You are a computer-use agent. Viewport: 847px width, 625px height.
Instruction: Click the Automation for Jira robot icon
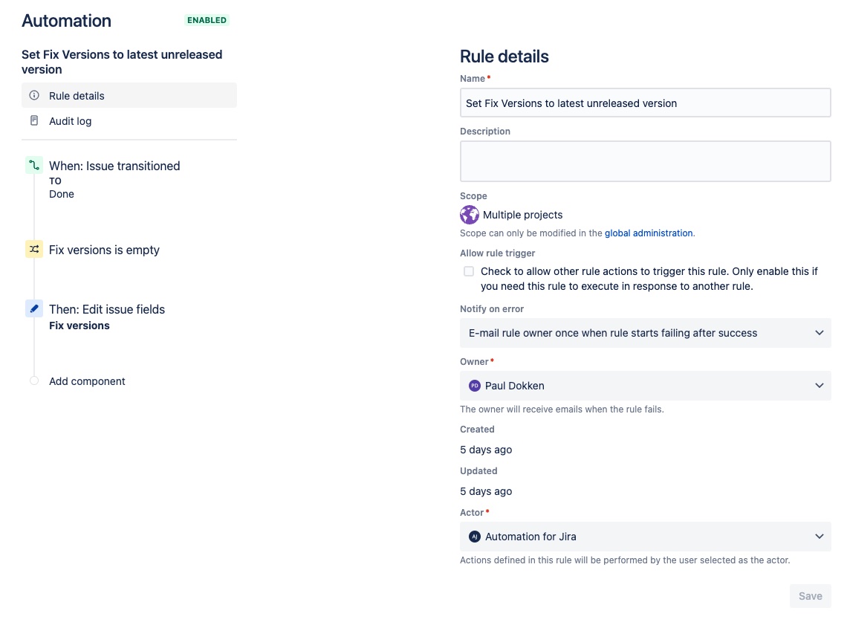[475, 536]
